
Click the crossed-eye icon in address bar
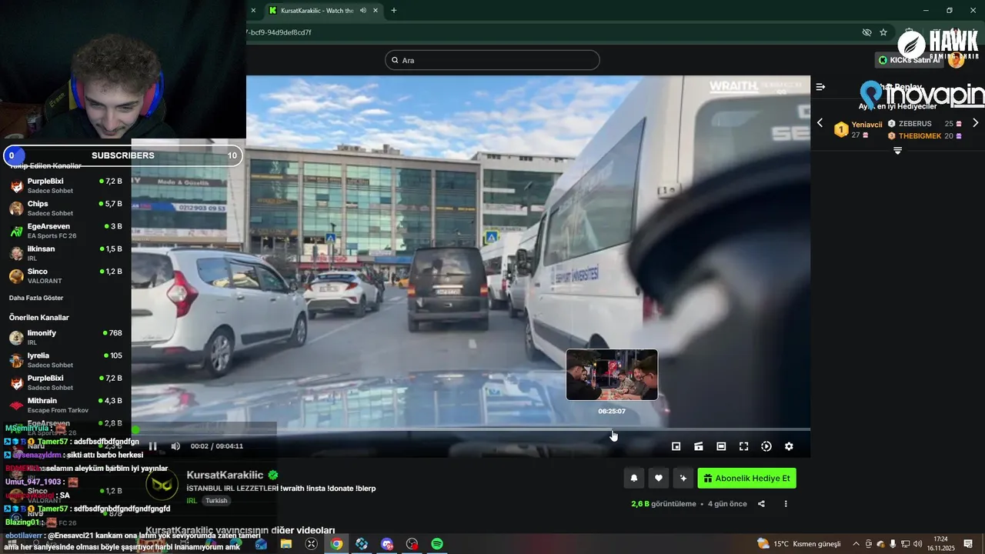(x=866, y=32)
